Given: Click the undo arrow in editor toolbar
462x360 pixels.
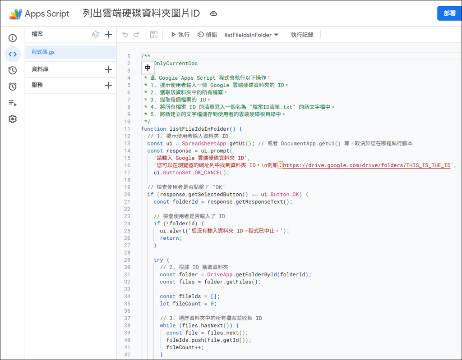Looking at the screenshot, I should click(125, 34).
